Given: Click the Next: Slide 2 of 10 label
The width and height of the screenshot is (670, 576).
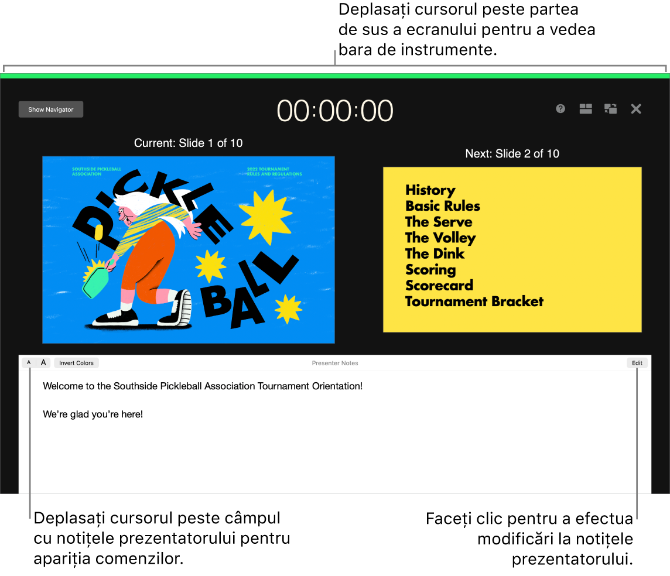Looking at the screenshot, I should [512, 154].
